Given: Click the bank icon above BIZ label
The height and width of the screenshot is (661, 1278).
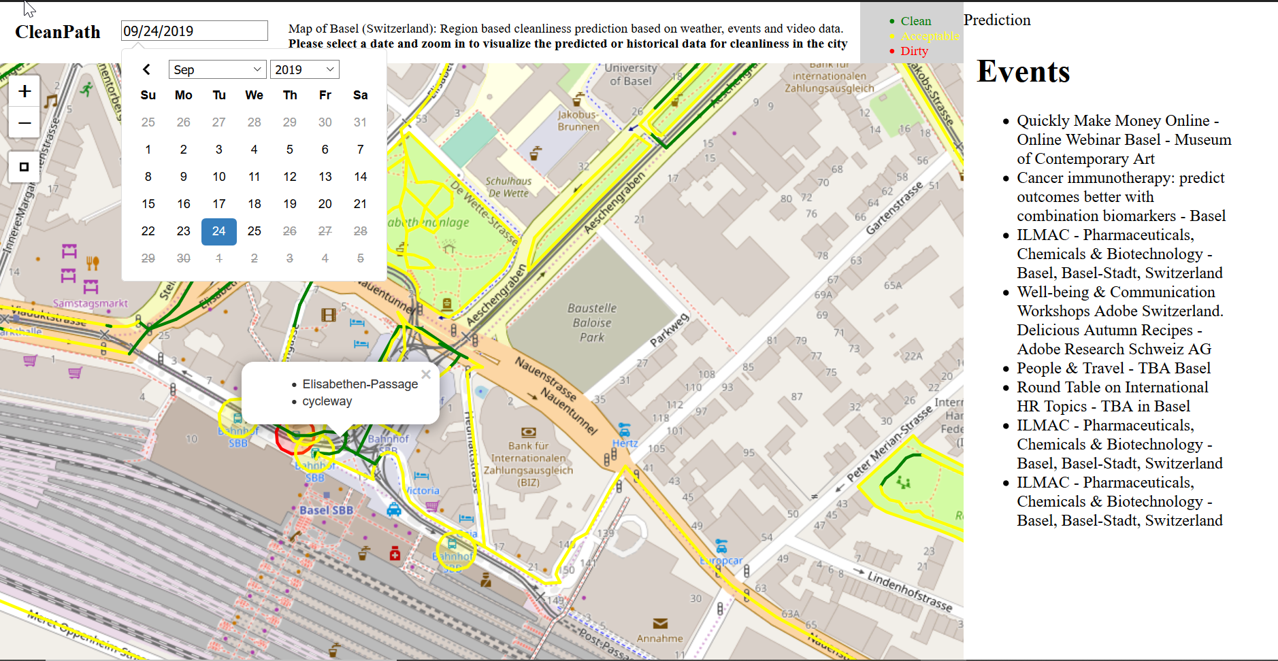Looking at the screenshot, I should point(529,432).
